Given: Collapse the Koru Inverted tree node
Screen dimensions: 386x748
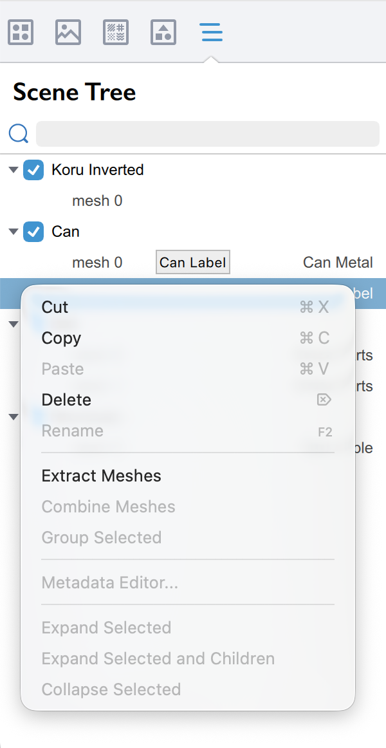Looking at the screenshot, I should coord(14,170).
